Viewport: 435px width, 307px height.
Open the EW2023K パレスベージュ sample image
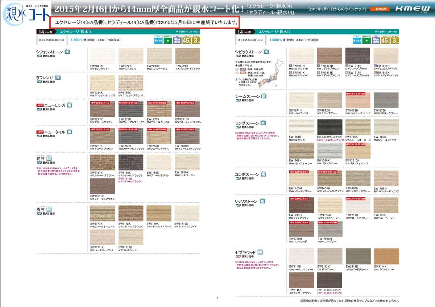point(159,56)
